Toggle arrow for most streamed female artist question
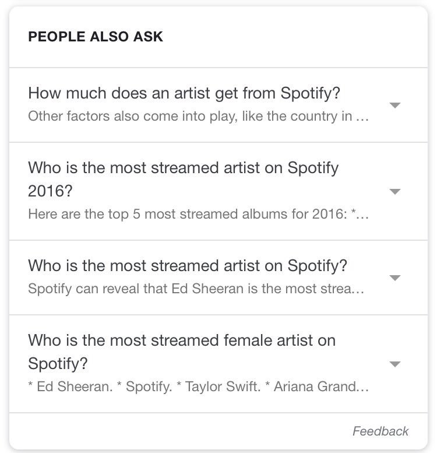Screen dimensions: 437x453 [394, 364]
